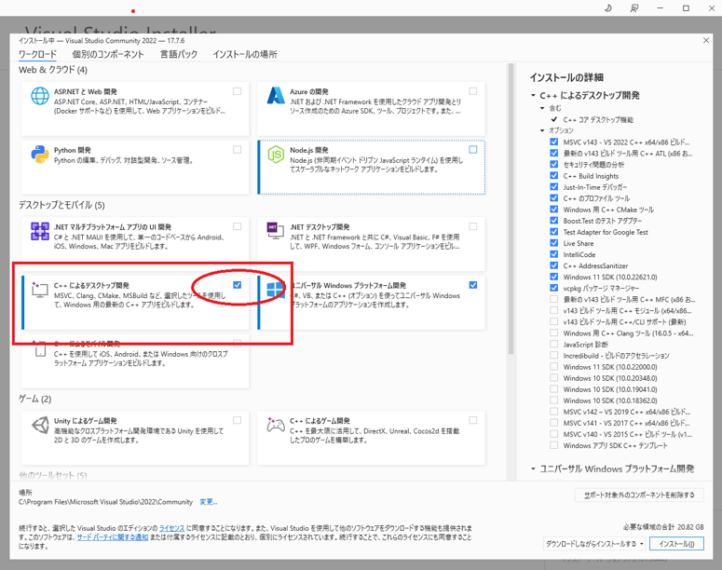Click the .NET MAUI multi-platform app icon
This screenshot has width=722, height=570.
click(40, 231)
